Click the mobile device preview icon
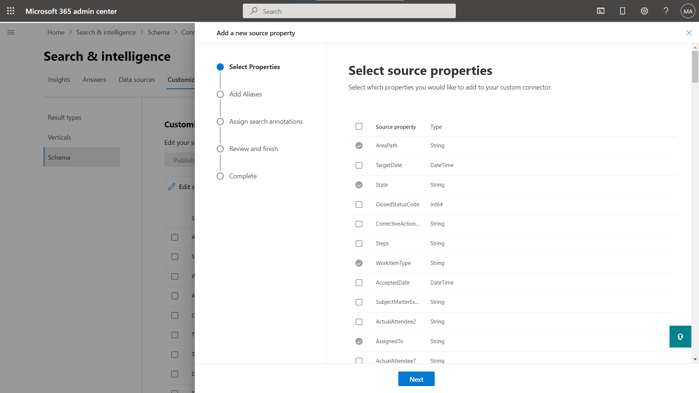Image resolution: width=699 pixels, height=393 pixels. pyautogui.click(x=623, y=11)
